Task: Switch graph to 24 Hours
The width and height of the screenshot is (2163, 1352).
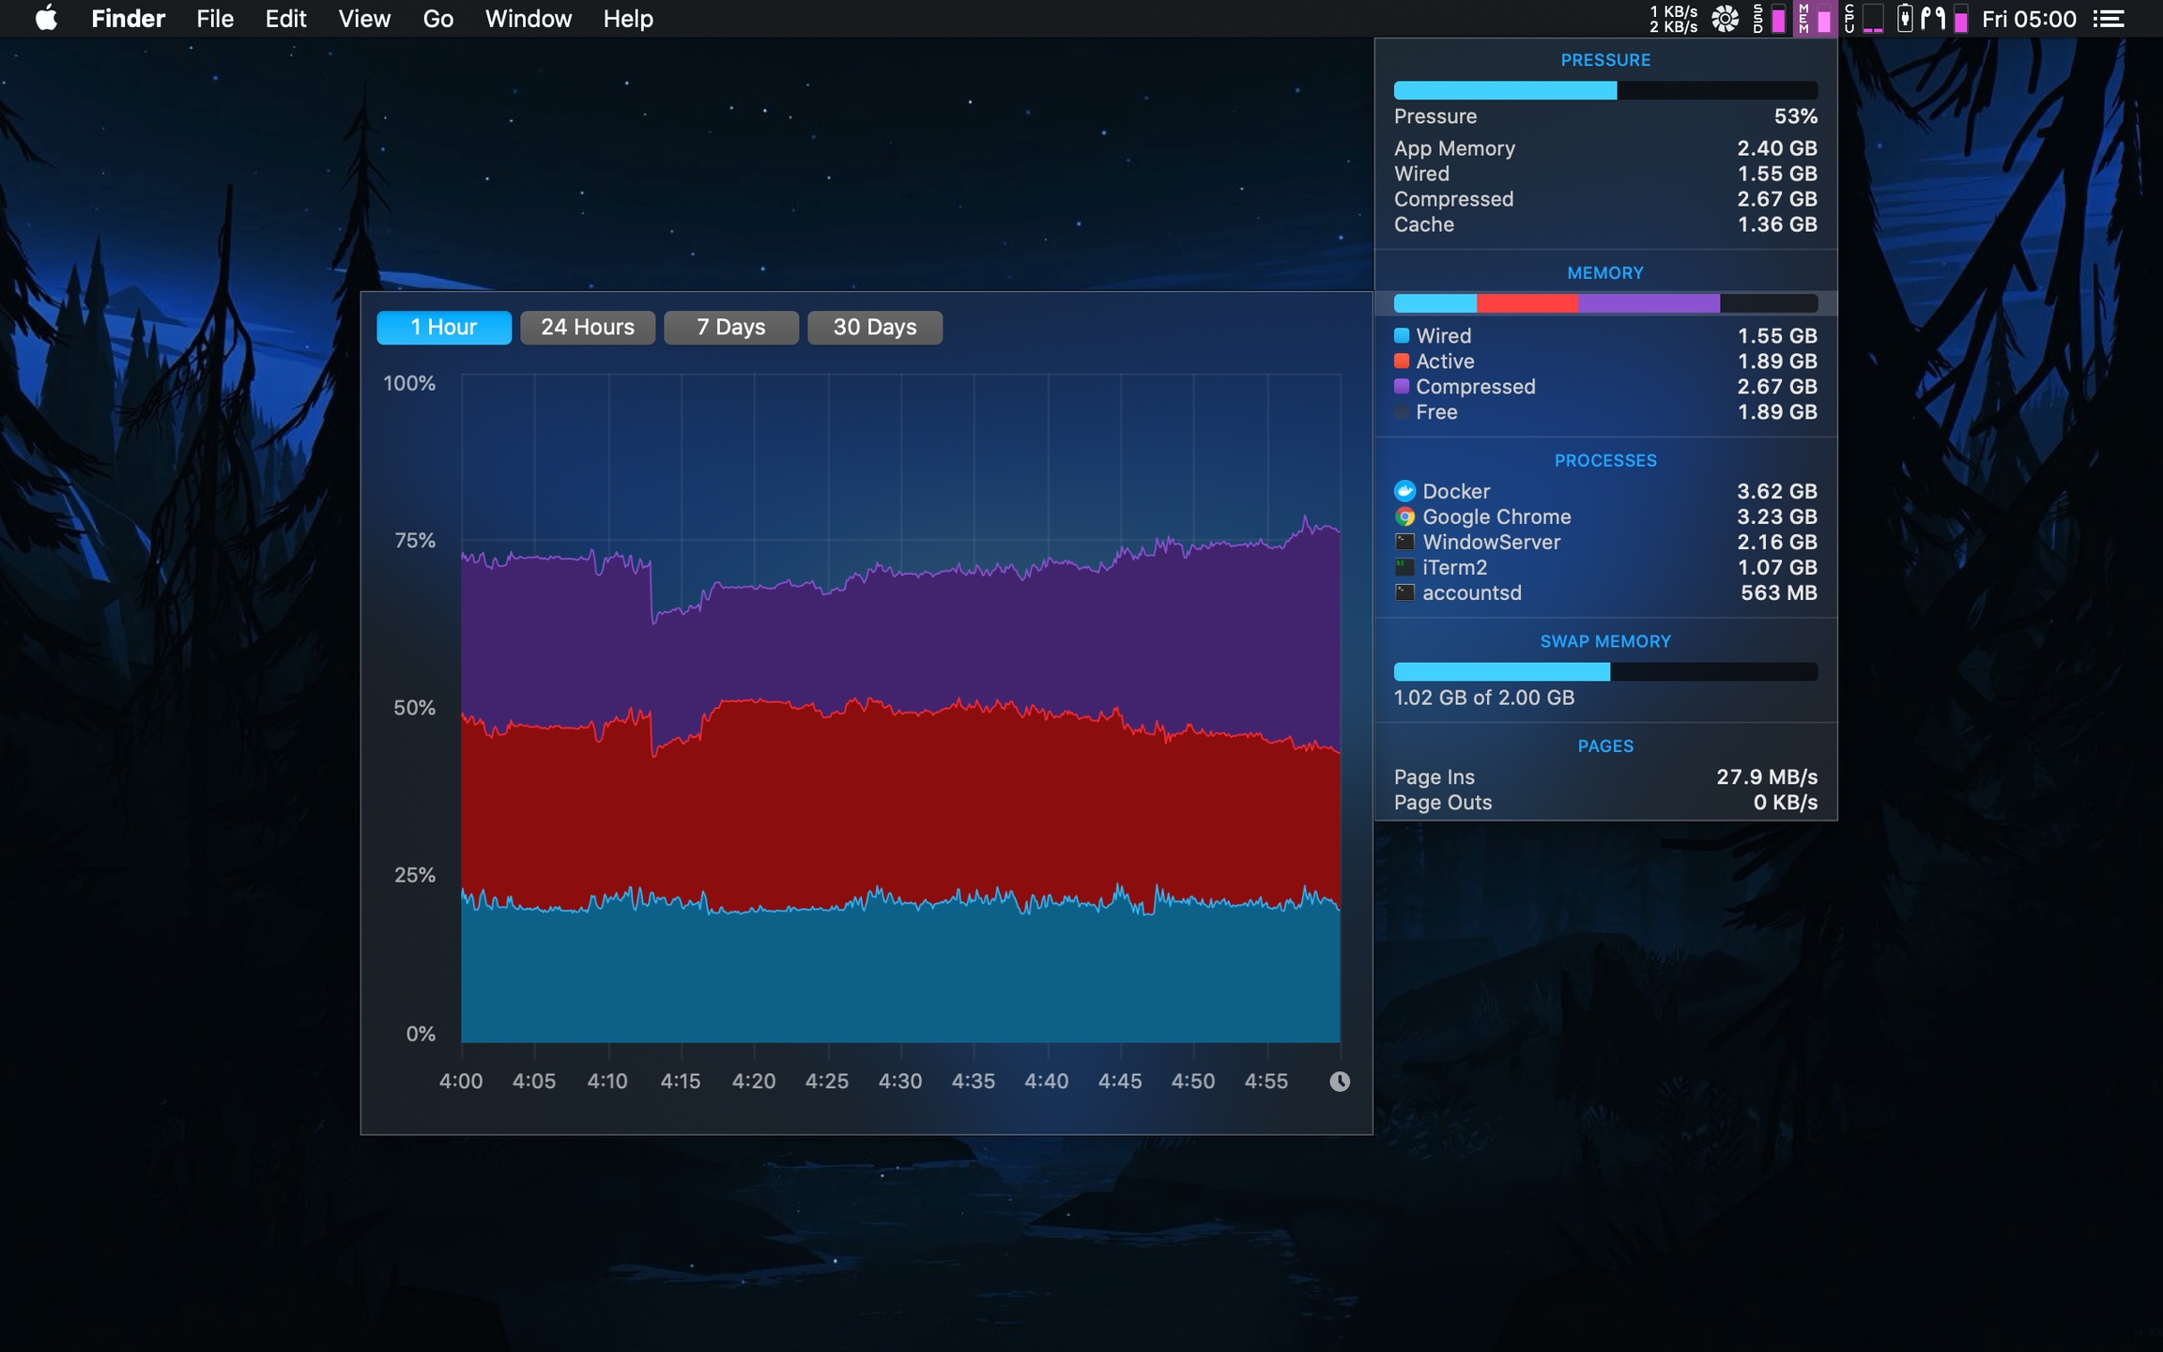Action: pyautogui.click(x=587, y=327)
